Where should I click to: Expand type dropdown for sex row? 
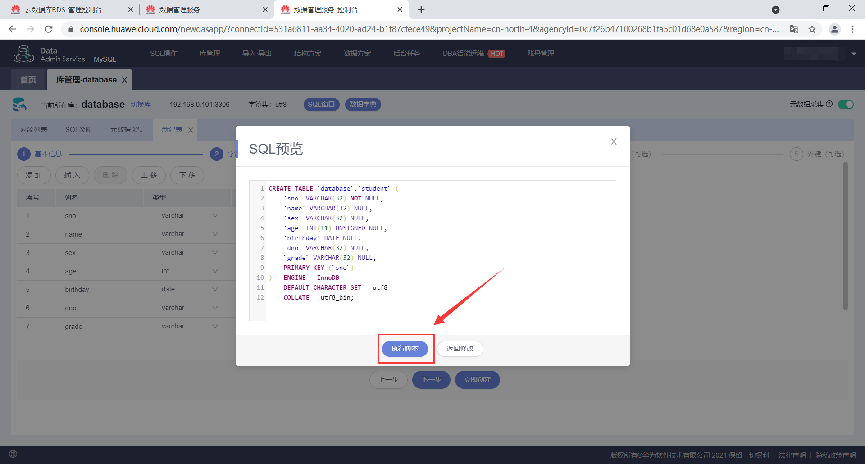click(215, 253)
